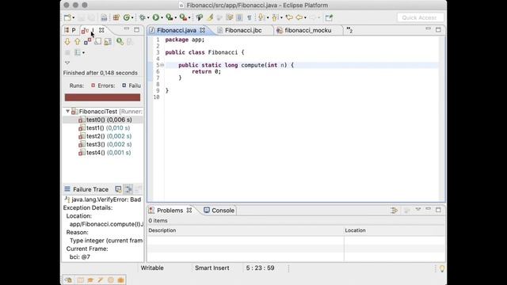Click the Print icon in the toolbar
The height and width of the screenshot is (285, 507).
[104, 17]
